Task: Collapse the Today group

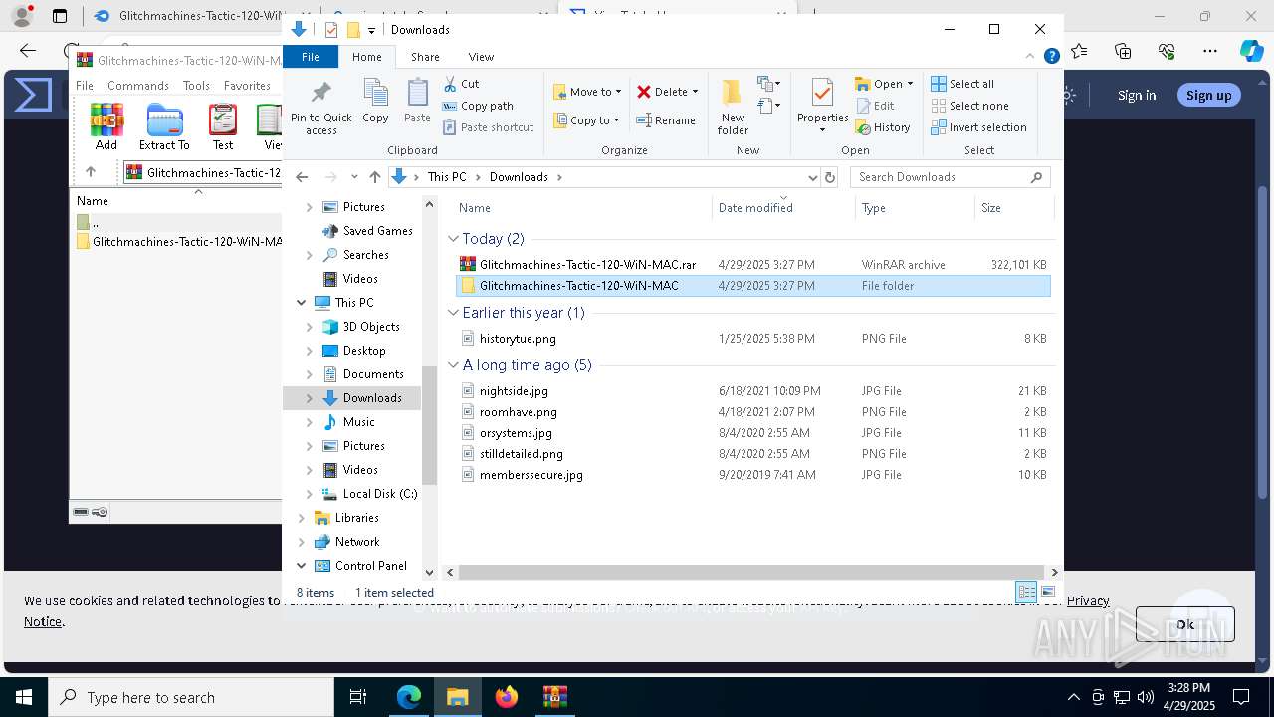Action: click(453, 239)
